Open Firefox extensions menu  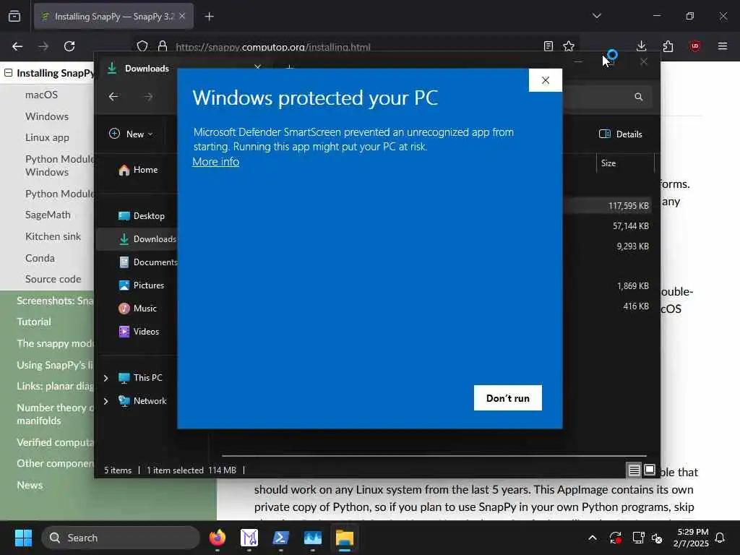click(x=668, y=46)
